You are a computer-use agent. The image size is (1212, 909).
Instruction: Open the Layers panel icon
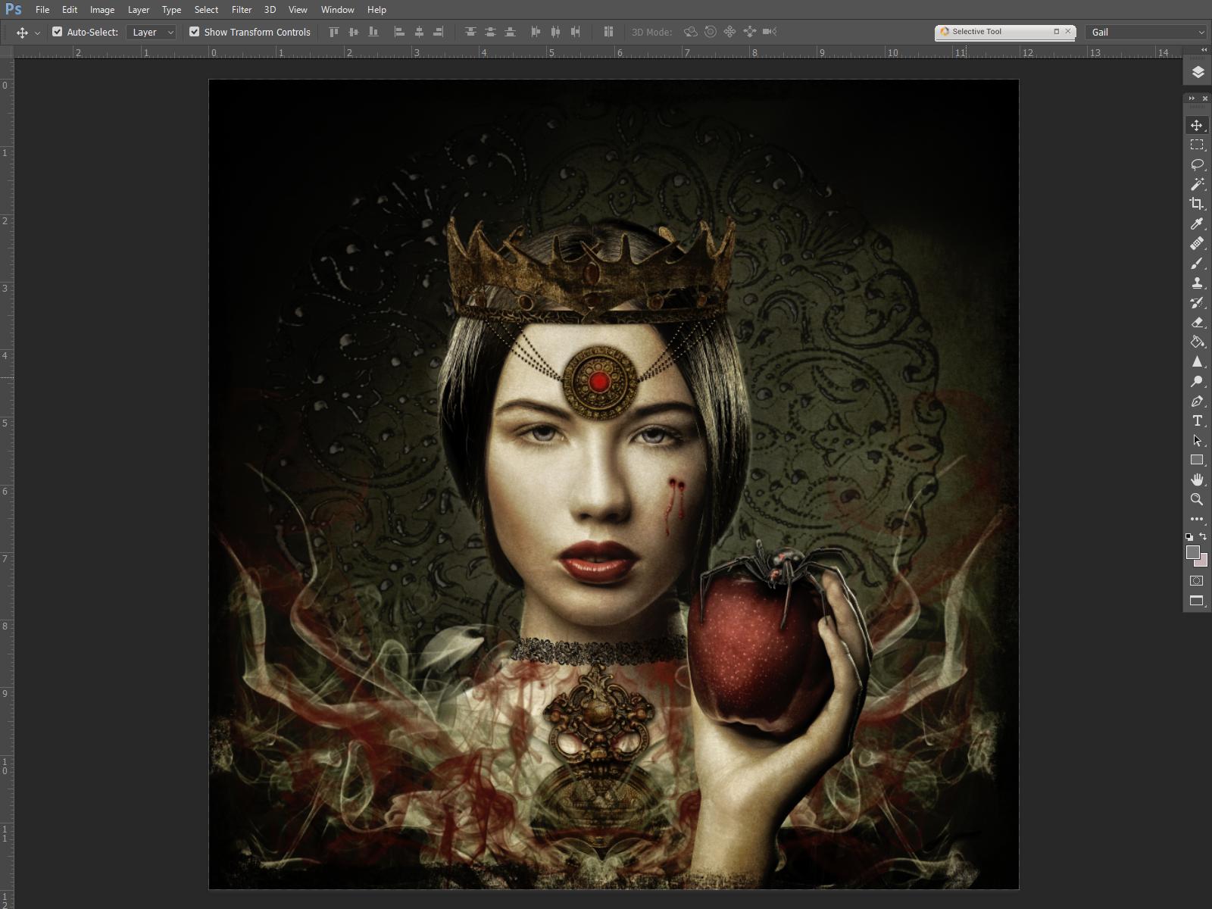[x=1199, y=73]
